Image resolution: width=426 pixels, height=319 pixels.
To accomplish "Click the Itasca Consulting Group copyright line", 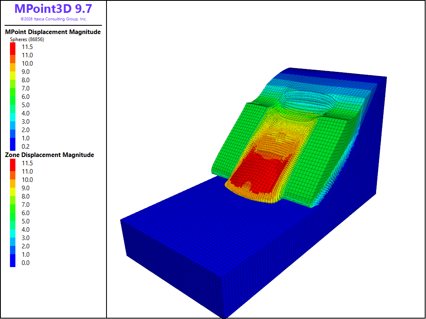I will [54, 19].
